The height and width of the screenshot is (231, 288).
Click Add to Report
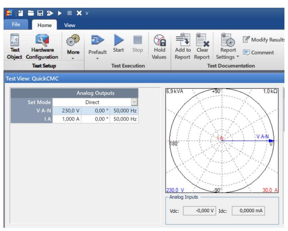(x=182, y=46)
